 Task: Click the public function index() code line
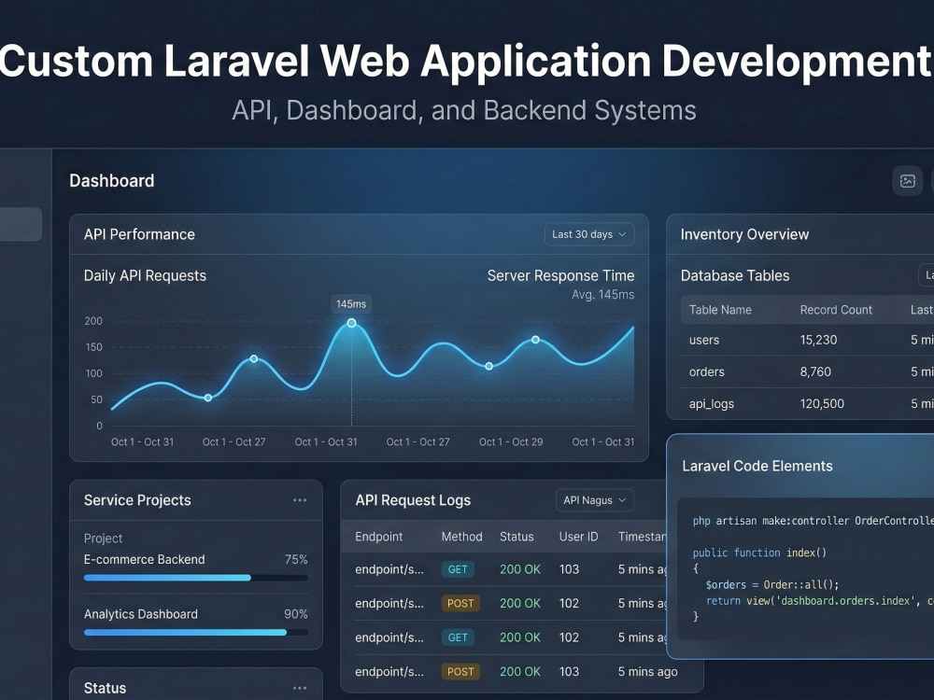(x=759, y=553)
